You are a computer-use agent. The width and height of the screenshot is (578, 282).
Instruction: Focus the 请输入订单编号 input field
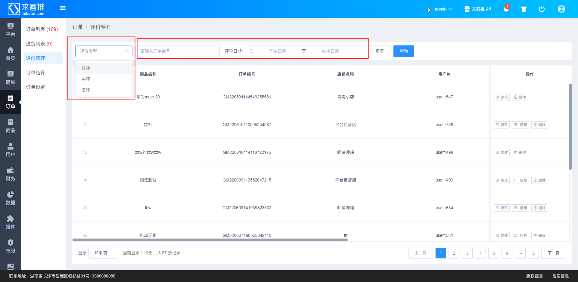coord(179,51)
